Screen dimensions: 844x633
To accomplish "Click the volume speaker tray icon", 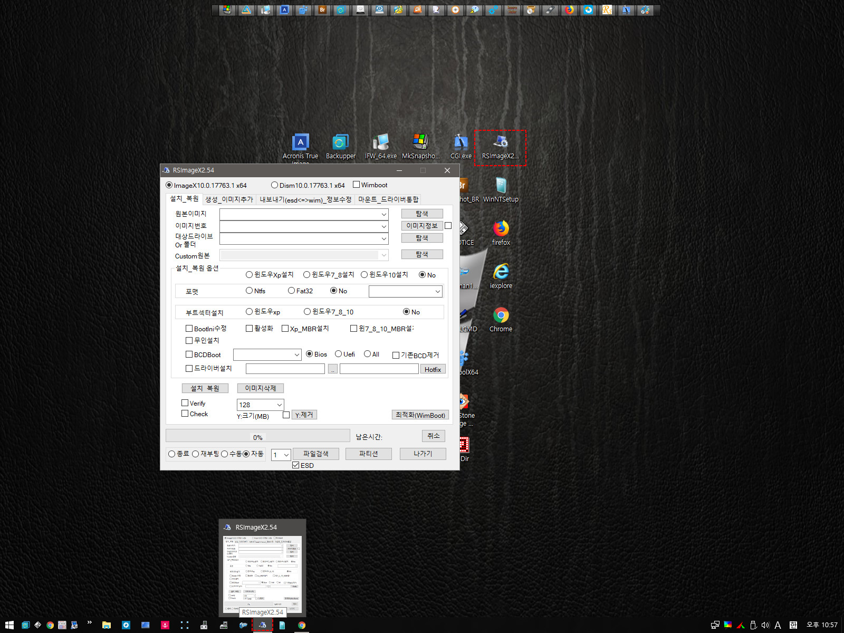I will tap(765, 625).
